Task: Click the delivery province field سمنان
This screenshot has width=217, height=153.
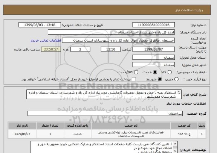Action: 153,58
